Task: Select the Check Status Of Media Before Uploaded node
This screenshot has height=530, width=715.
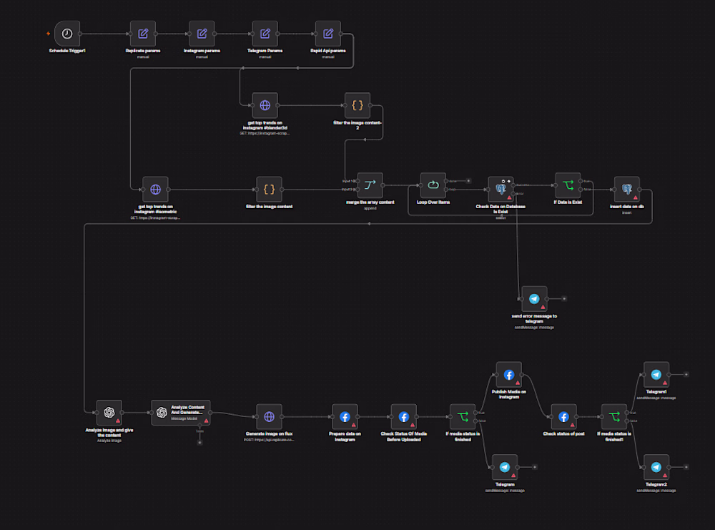Action: [x=403, y=416]
